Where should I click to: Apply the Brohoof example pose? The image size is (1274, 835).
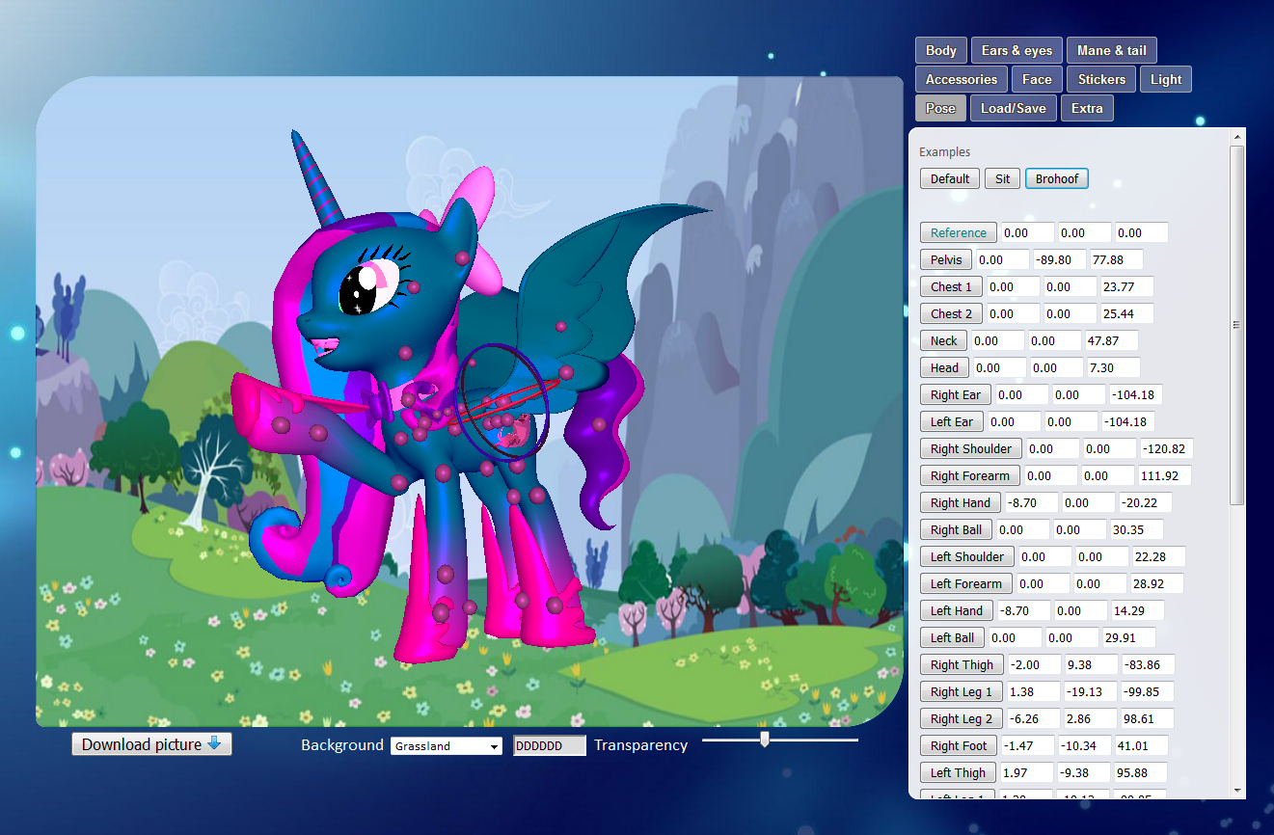coord(1057,178)
